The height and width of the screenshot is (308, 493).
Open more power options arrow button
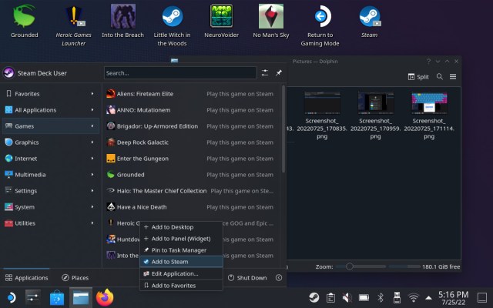click(x=279, y=277)
